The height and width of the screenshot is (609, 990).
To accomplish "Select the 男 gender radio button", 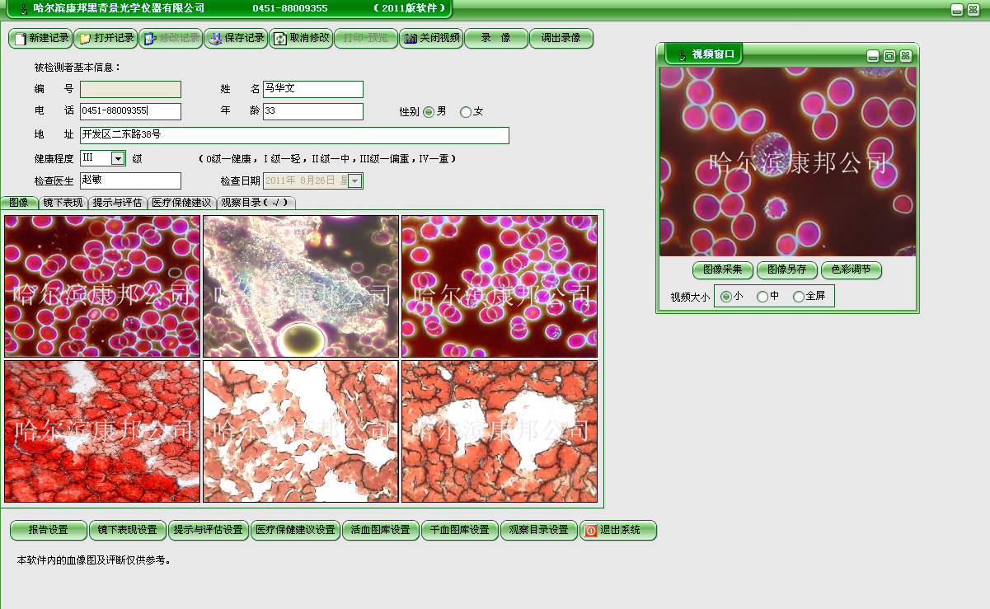I will click(429, 112).
